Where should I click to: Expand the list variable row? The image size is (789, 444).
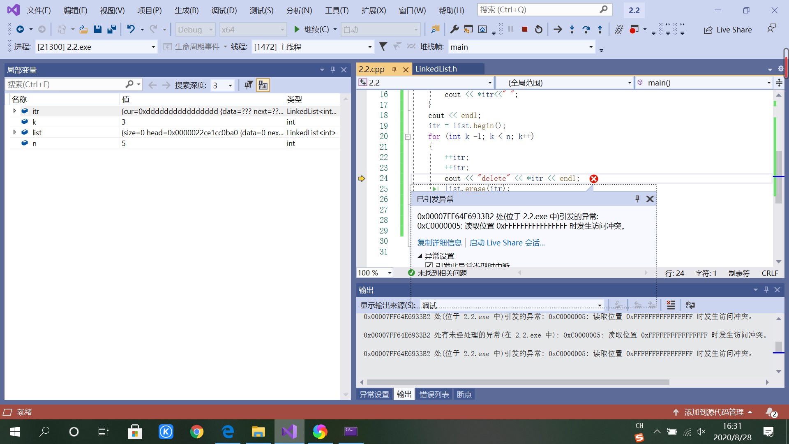tap(14, 132)
